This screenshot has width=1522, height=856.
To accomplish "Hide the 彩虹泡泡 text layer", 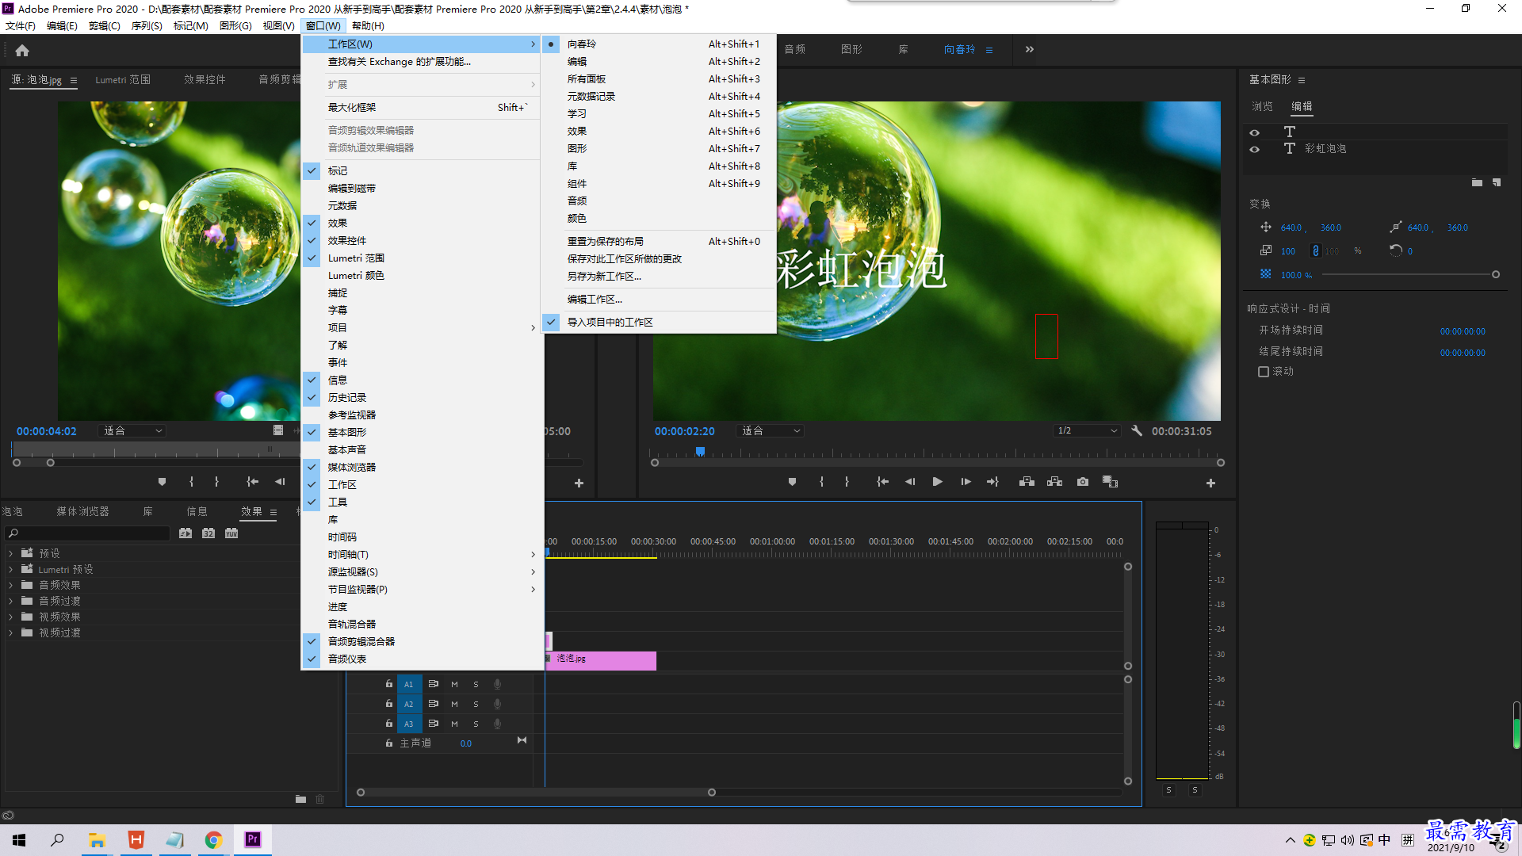I will 1254,149.
